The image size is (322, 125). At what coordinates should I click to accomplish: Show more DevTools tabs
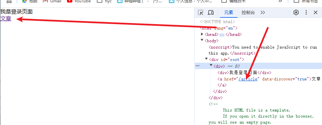[263, 12]
